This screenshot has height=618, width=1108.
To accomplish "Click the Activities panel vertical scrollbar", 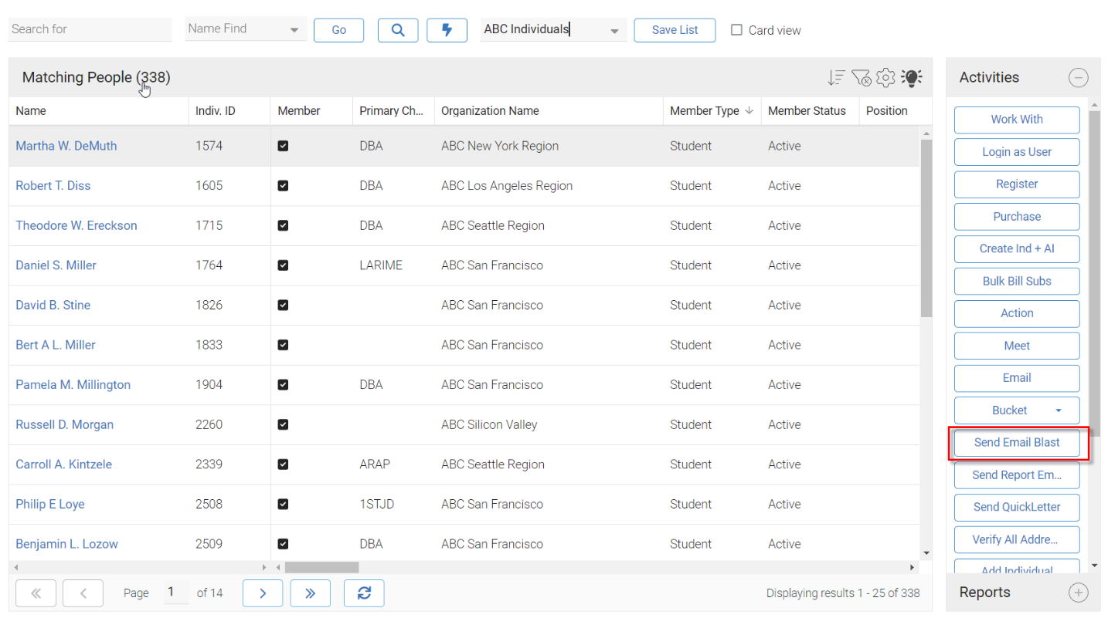I will coord(1094,274).
